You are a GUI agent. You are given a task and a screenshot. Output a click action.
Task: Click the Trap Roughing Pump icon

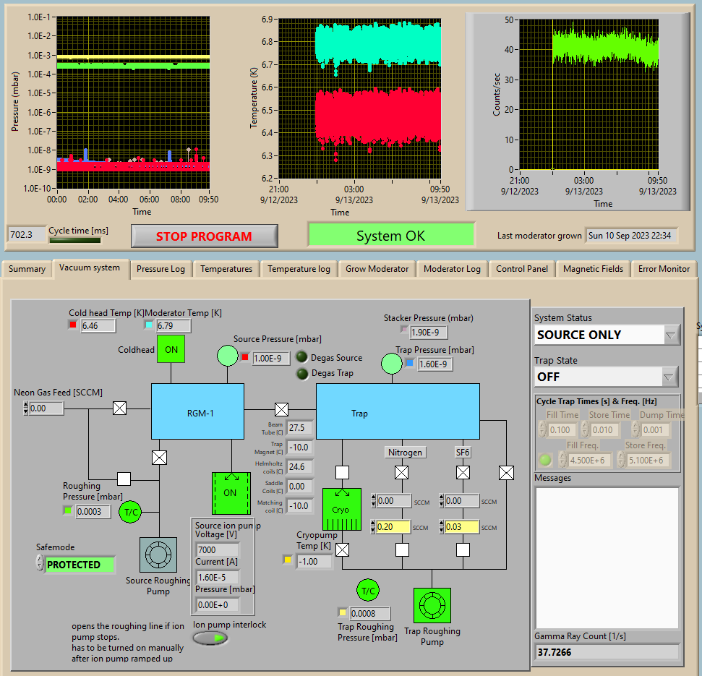432,606
